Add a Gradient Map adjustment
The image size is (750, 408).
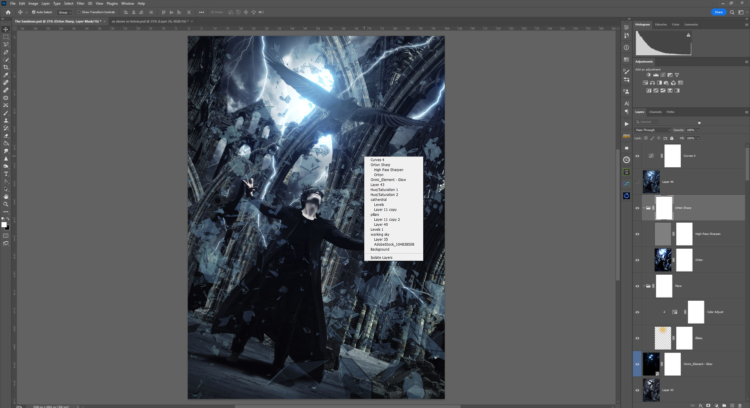(x=677, y=91)
